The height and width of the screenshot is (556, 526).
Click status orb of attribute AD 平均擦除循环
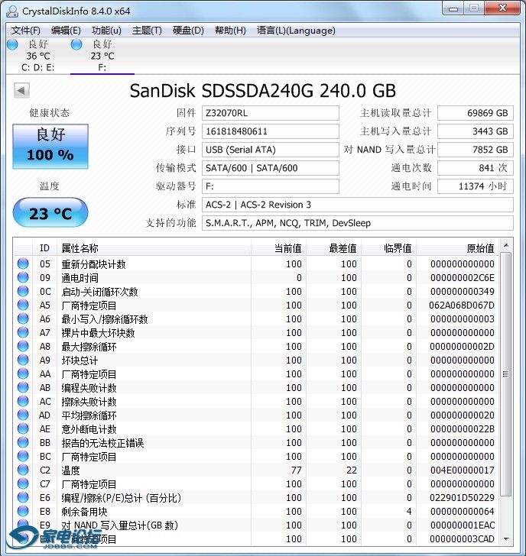pyautogui.click(x=23, y=415)
